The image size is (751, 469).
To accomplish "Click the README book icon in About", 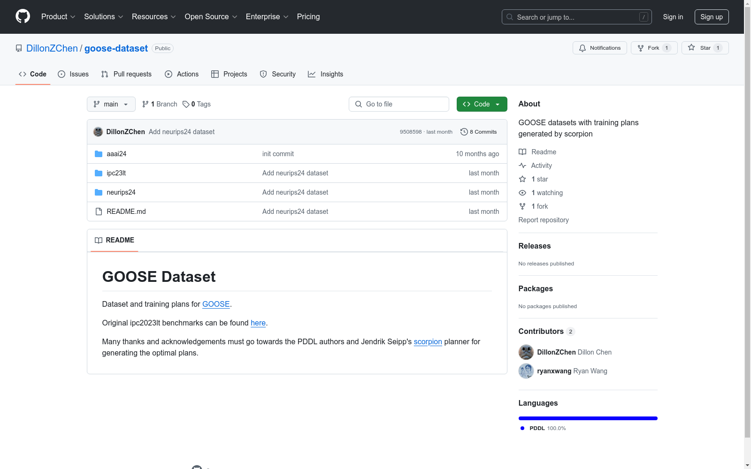I will click(x=522, y=152).
